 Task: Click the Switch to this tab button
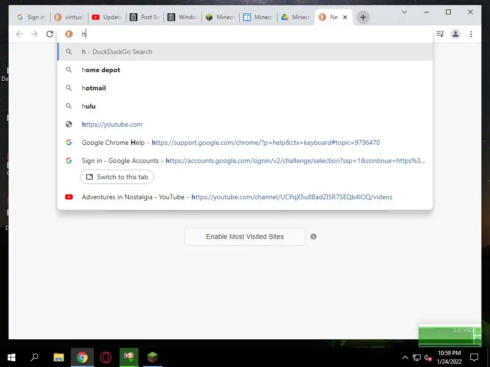[x=117, y=177]
